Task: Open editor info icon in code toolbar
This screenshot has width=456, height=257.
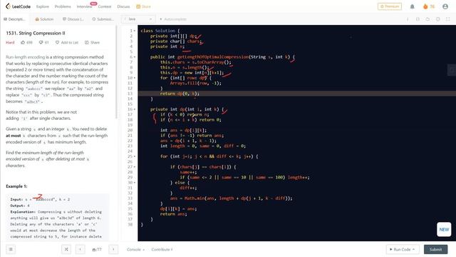Action: (408, 19)
